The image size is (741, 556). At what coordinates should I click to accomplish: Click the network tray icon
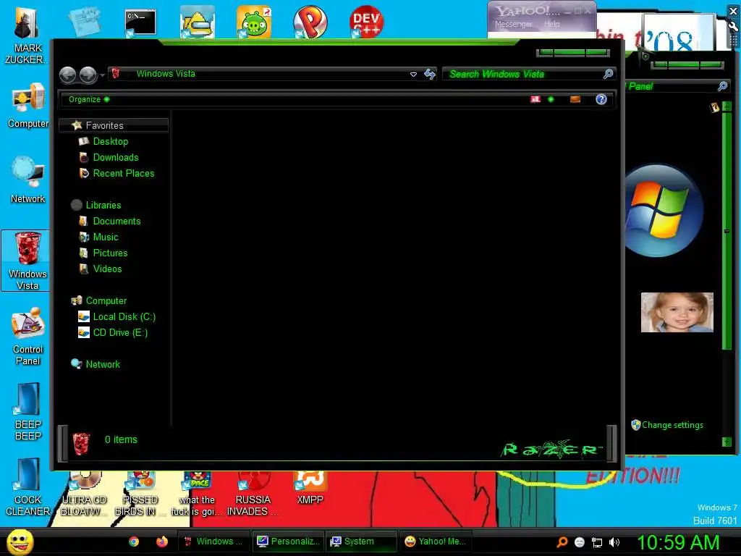(x=597, y=542)
